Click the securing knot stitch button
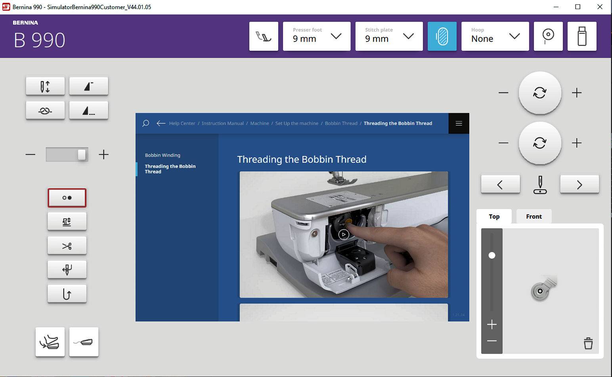 45,110
